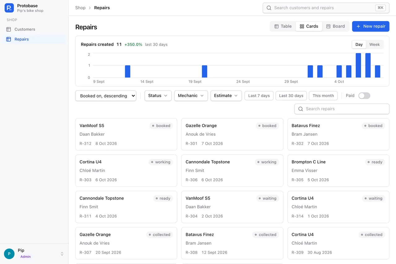Click the collected status badge on R-307

[x=159, y=235]
